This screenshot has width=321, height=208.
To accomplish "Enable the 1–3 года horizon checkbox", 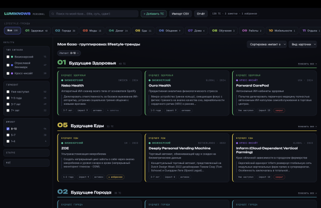I will (8, 98).
